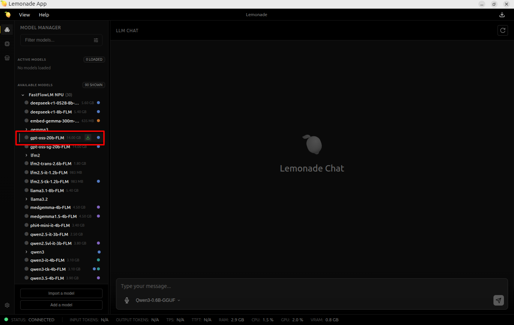The image size is (514, 325).
Task: Collapse the FastFlowLM NPU group
Action: pos(23,95)
